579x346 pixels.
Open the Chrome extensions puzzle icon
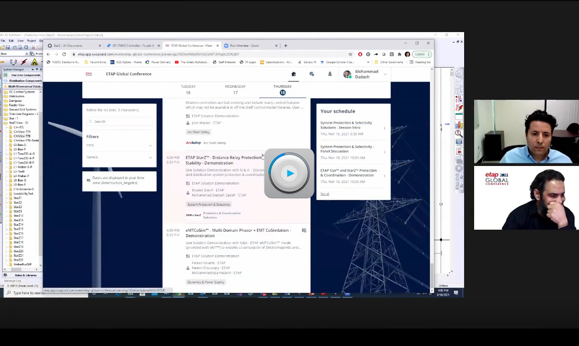click(x=399, y=54)
